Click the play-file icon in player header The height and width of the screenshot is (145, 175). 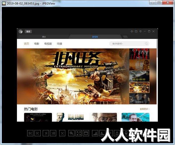(x=132, y=31)
